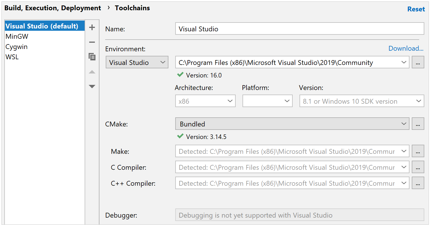
Task: Select Visual Studio (default) toolchain
Action: pos(45,26)
